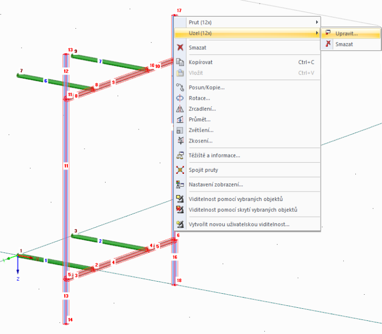The height and width of the screenshot is (334, 382).
Task: Select Viditelnost pomocí vybraných objektů
Action: click(247, 199)
